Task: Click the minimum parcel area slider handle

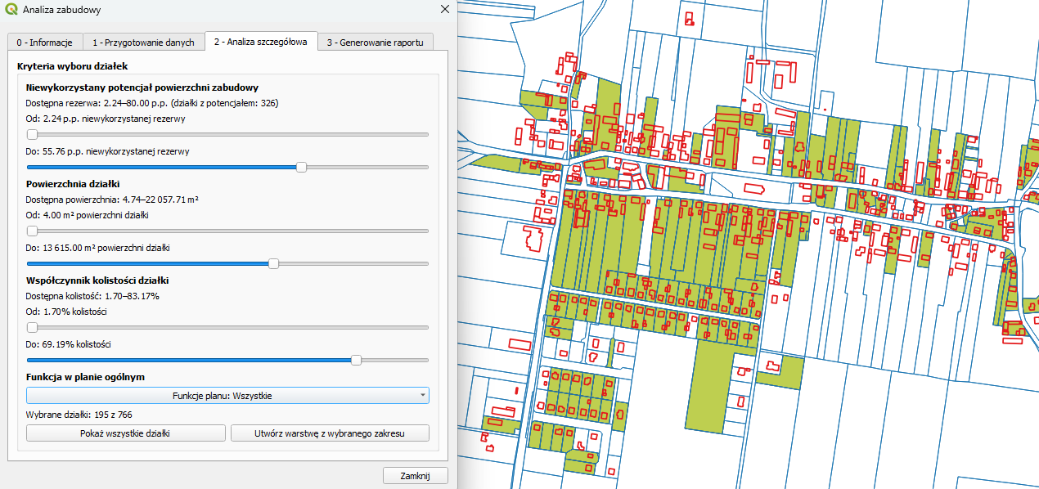Action: [x=32, y=231]
